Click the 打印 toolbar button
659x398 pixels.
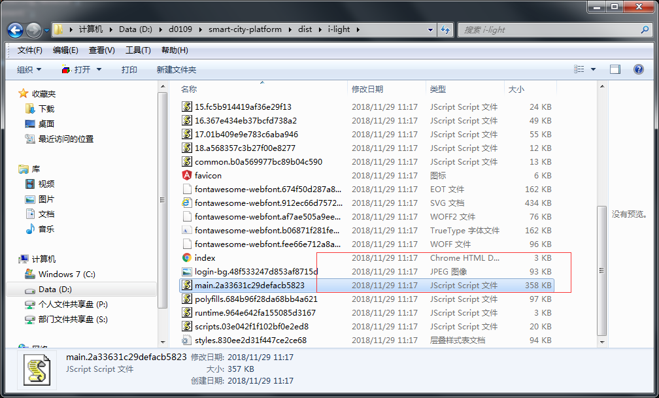click(129, 69)
